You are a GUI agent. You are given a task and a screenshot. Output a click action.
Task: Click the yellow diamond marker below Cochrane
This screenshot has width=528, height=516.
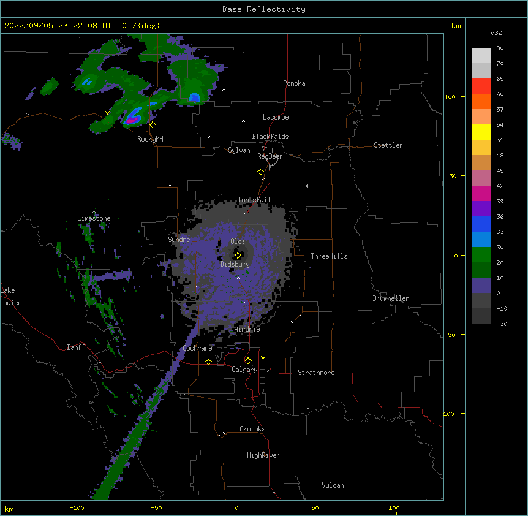[x=208, y=362]
